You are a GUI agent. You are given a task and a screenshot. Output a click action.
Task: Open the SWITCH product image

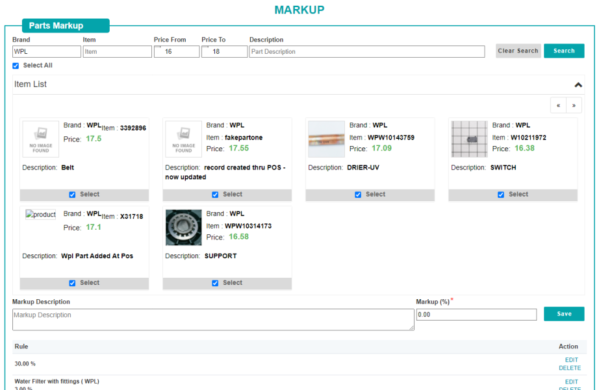469,139
